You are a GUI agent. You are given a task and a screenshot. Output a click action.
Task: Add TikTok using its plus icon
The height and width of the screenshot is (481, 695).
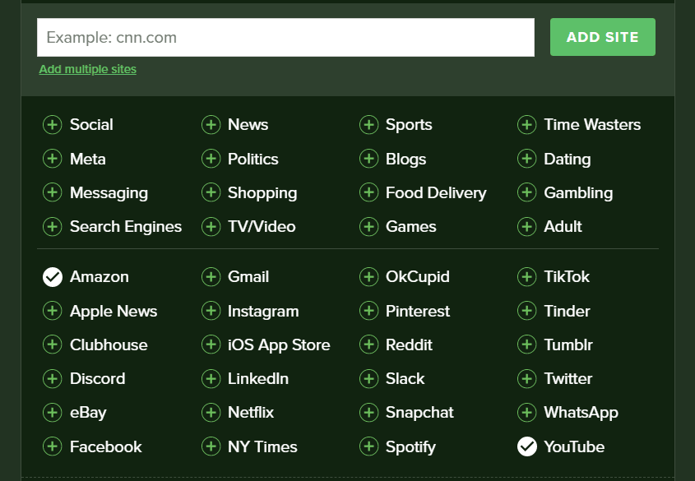(x=526, y=277)
